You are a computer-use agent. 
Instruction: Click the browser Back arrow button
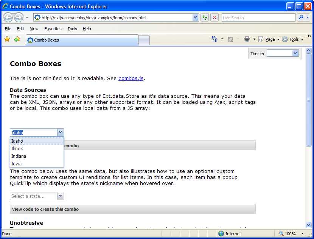[x=8, y=18]
